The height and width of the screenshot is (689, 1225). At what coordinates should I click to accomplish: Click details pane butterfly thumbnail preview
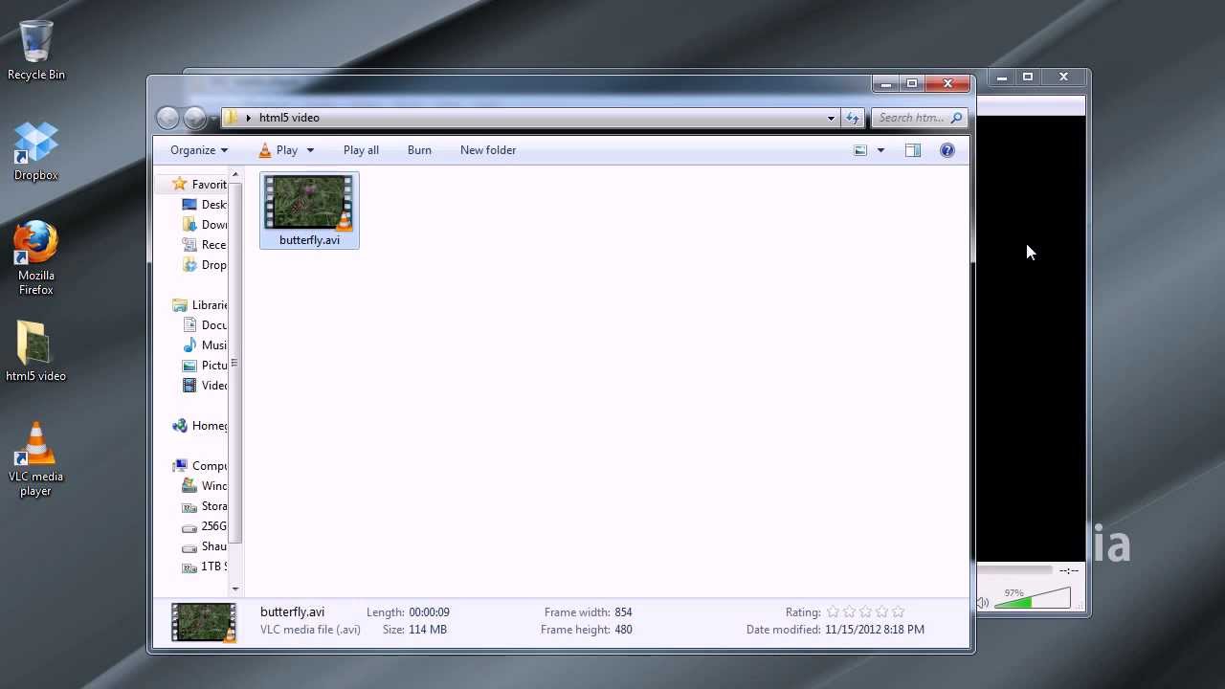click(x=203, y=622)
